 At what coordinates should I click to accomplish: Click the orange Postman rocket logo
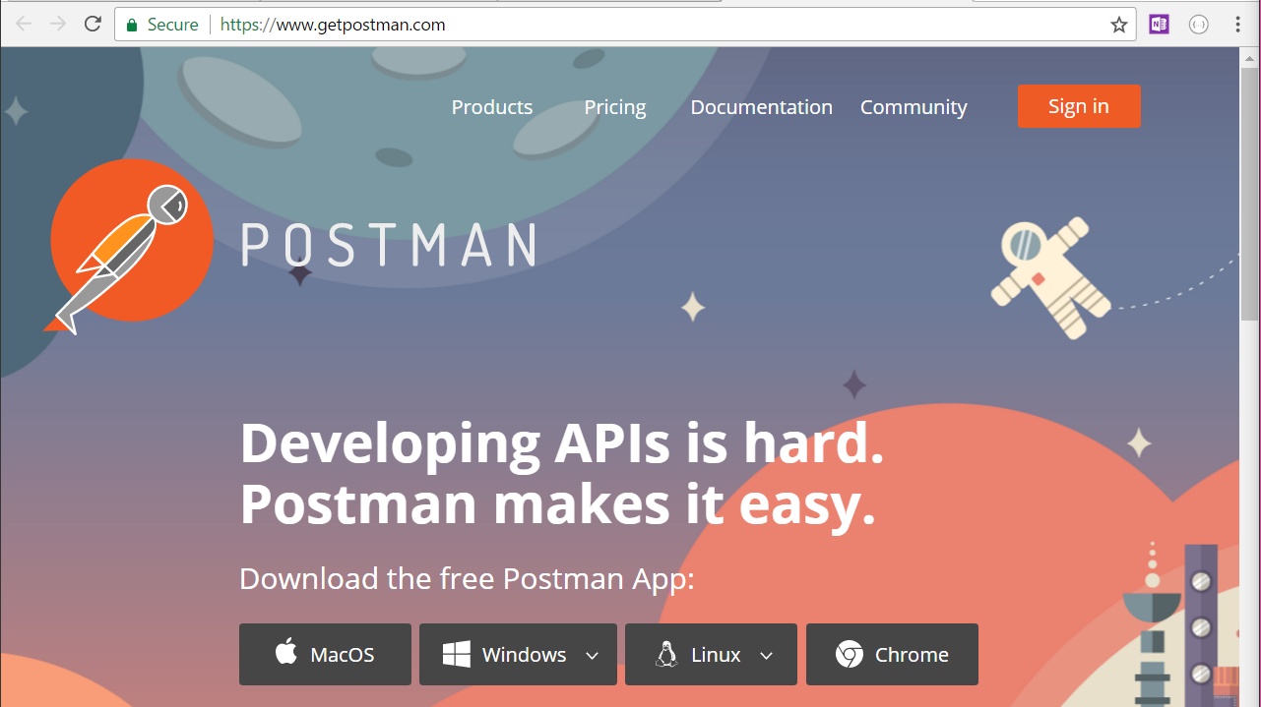pyautogui.click(x=131, y=241)
